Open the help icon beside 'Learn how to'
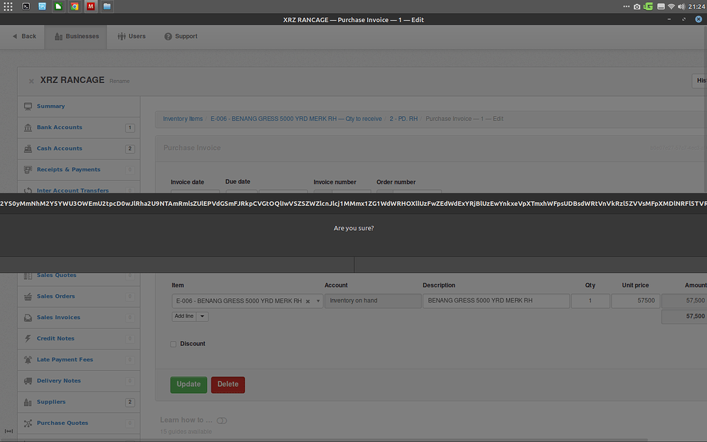Image resolution: width=707 pixels, height=442 pixels. [x=222, y=420]
